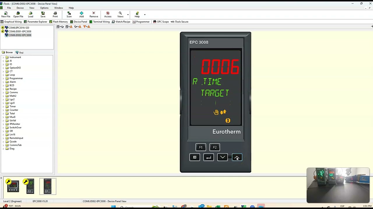The image size is (373, 209).
Task: Expand the Instrument folder
Action: tap(3, 57)
